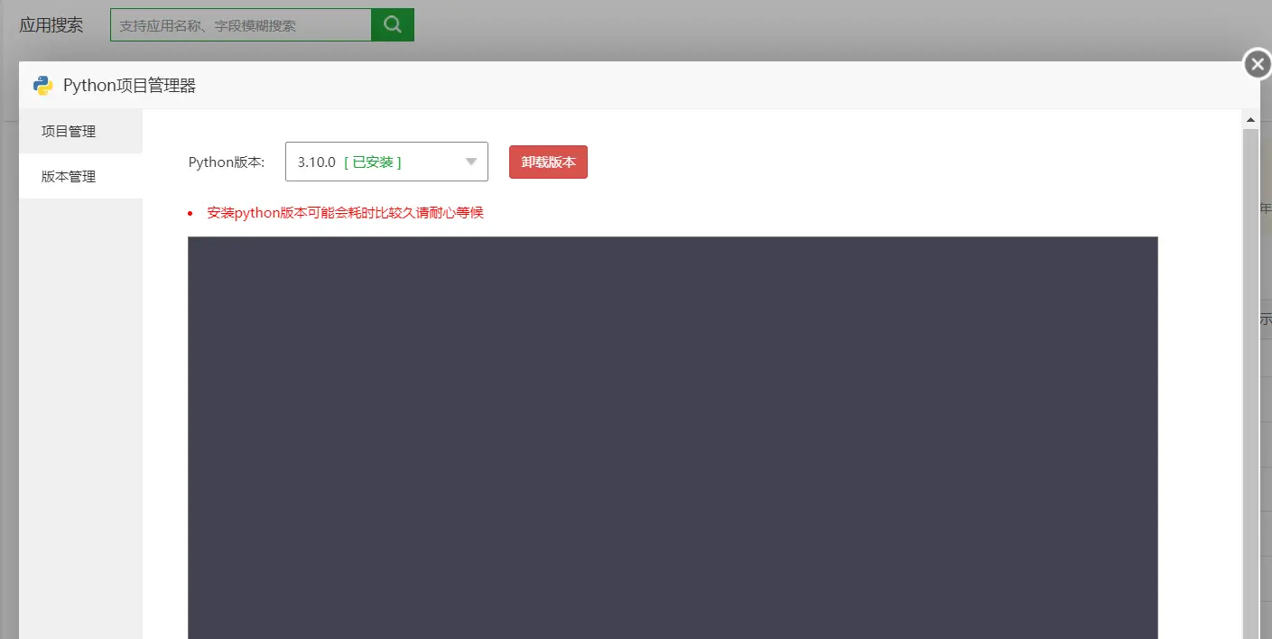
Task: Open the Python版本 dropdown list
Action: tap(385, 162)
